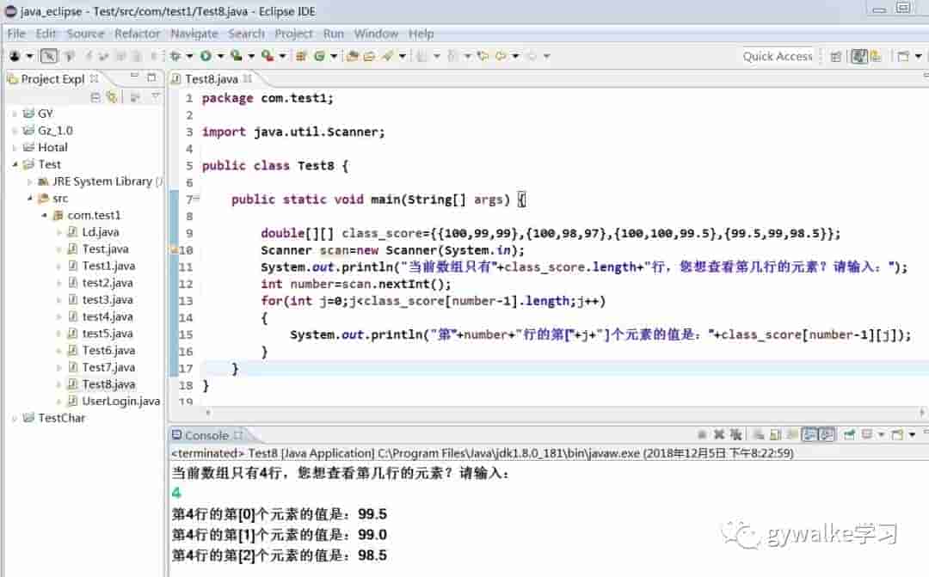Viewport: 929px width, 577px height.
Task: Close the Test8.java editor tab
Action: pos(247,79)
